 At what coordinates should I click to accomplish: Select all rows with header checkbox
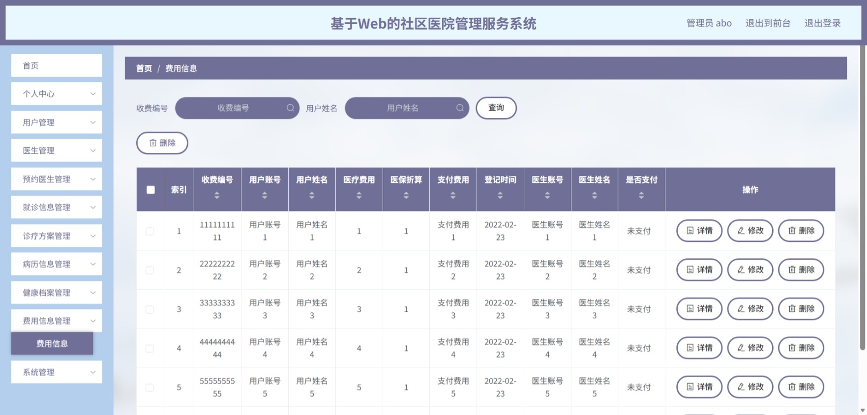pyautogui.click(x=150, y=190)
